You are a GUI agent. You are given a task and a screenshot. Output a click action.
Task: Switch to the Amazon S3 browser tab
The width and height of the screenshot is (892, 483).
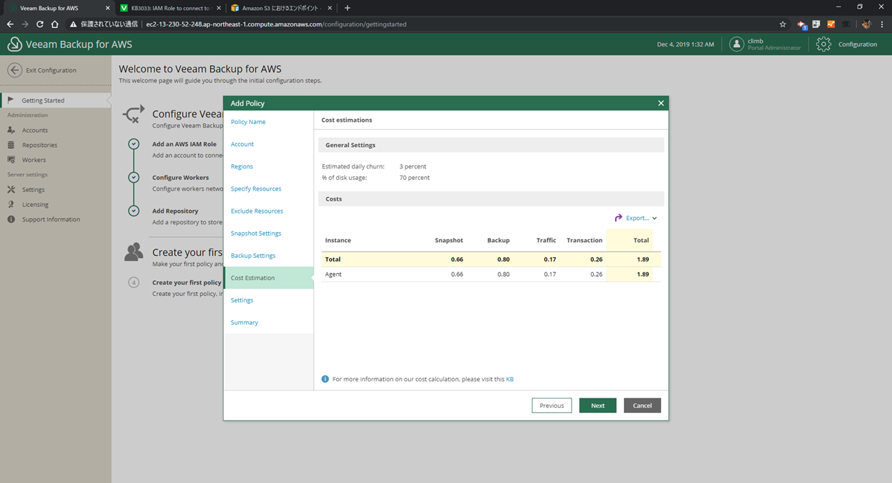pos(282,8)
